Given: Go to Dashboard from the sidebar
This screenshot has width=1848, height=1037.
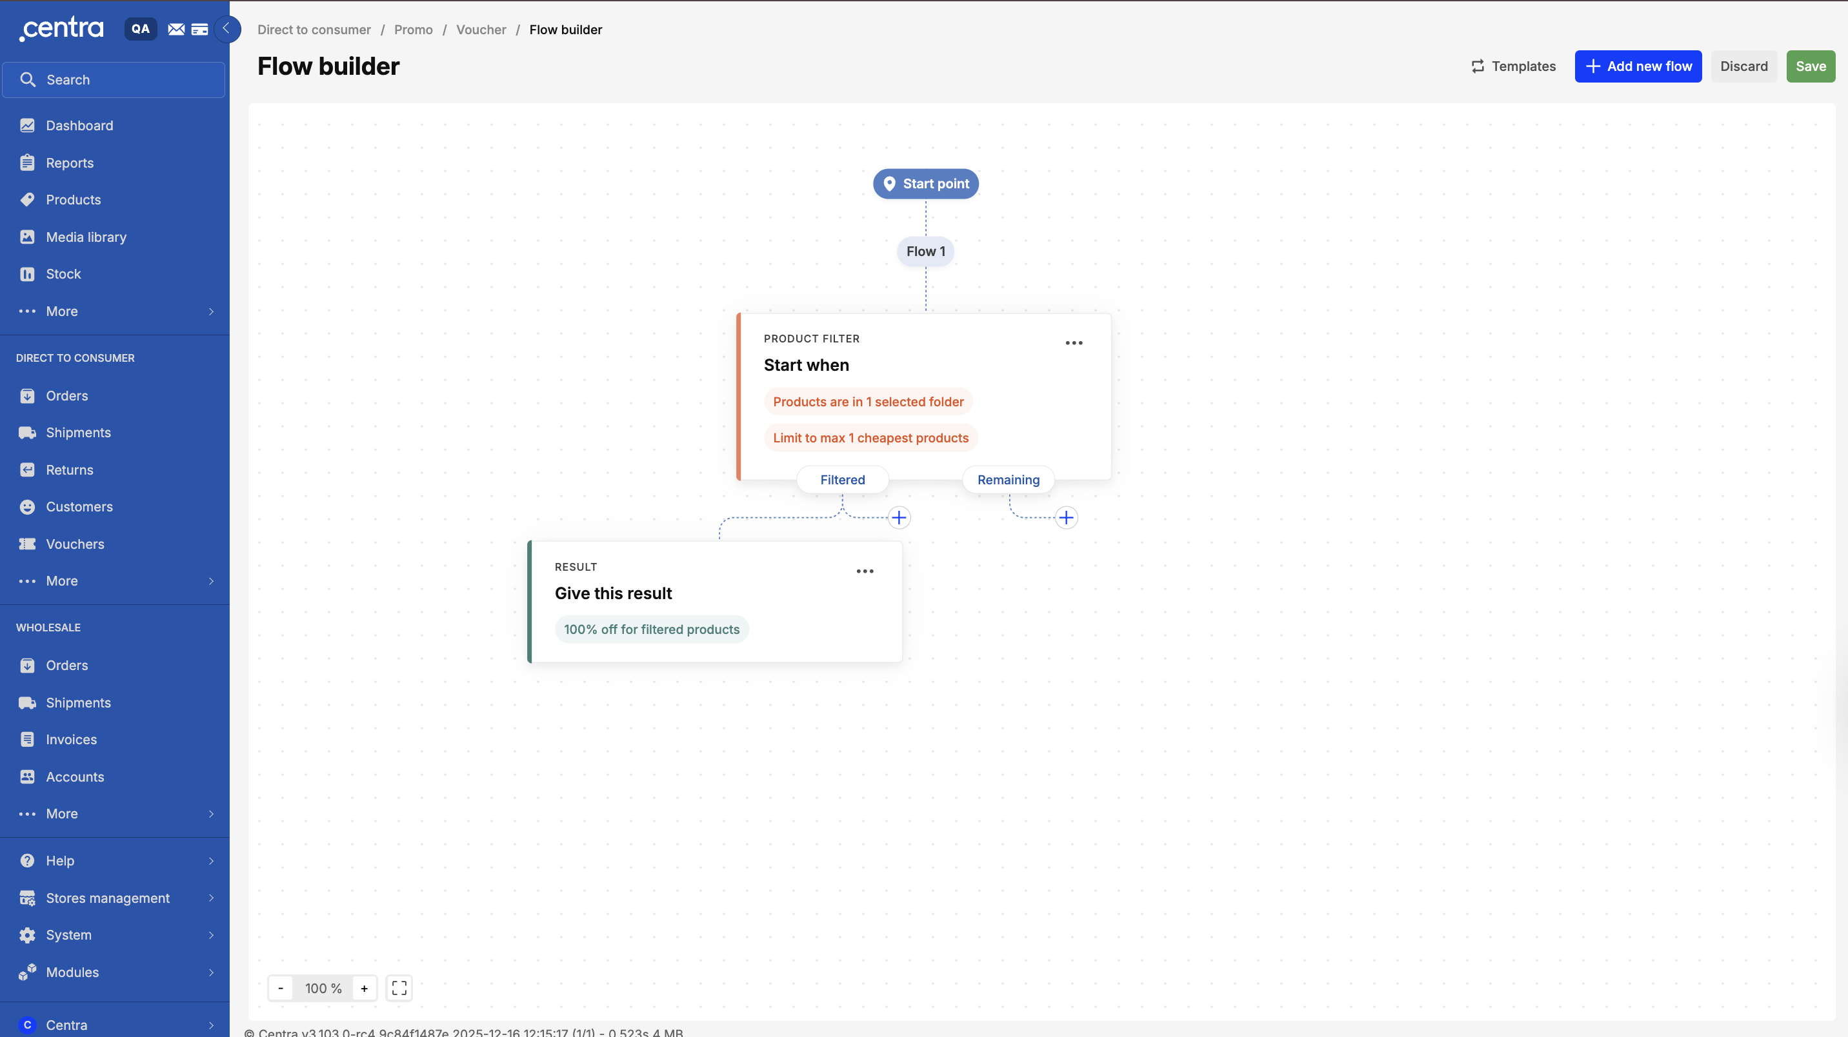Looking at the screenshot, I should click(x=79, y=126).
